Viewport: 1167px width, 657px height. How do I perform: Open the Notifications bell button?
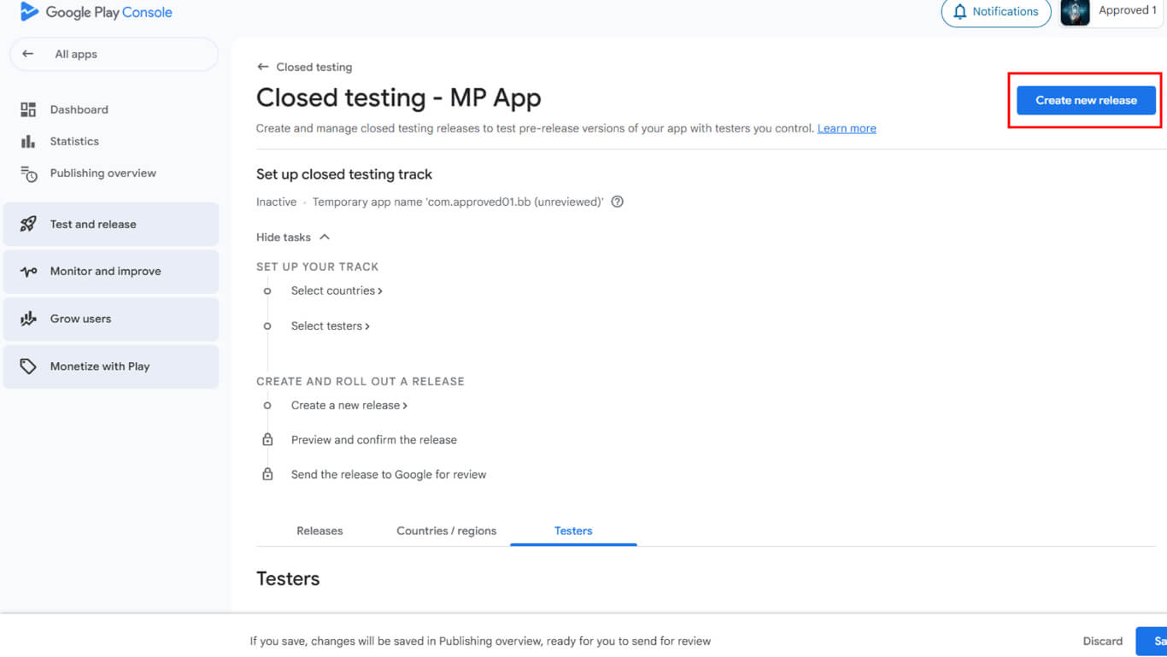[995, 12]
